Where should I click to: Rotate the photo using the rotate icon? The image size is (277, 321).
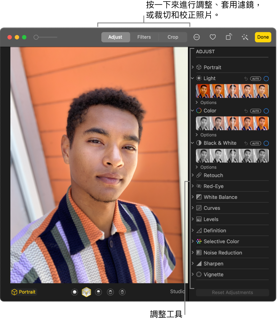(x=229, y=37)
